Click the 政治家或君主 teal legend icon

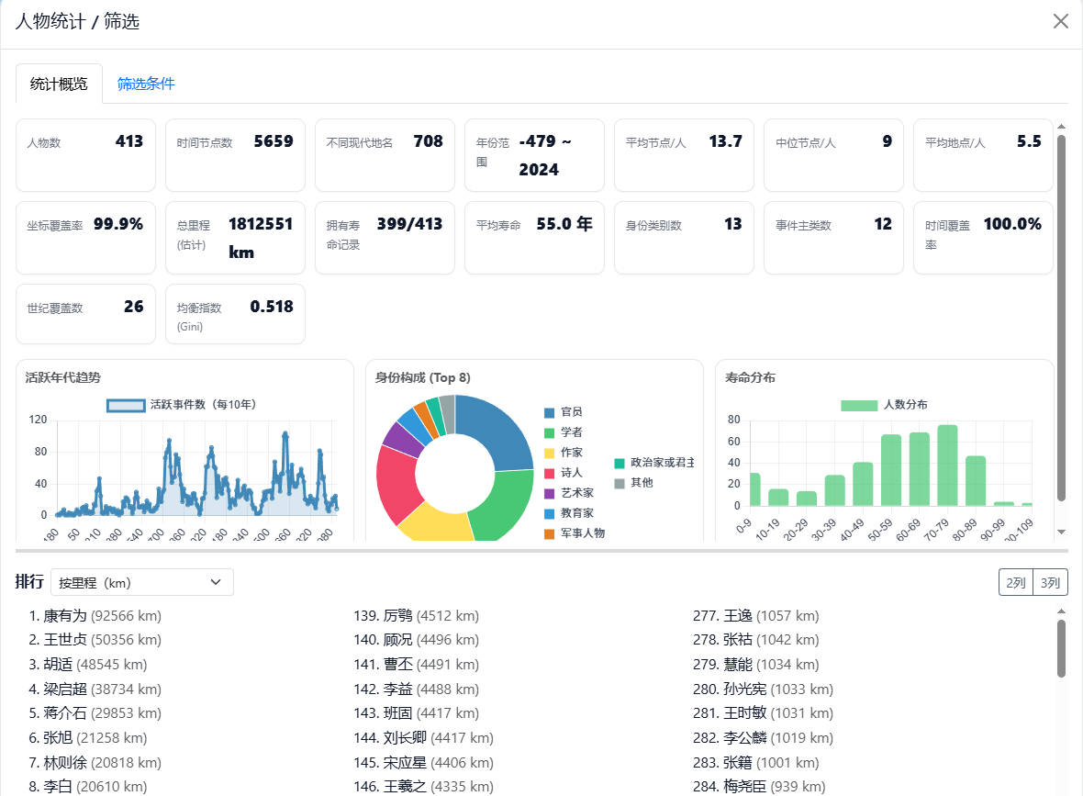(x=620, y=463)
